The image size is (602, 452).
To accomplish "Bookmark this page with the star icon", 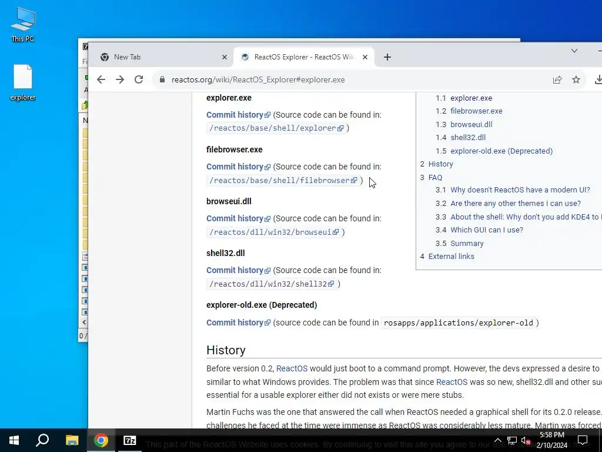I will 576,79.
